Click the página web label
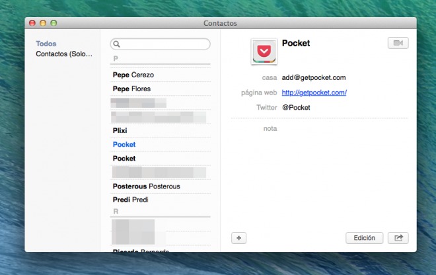 click(259, 93)
